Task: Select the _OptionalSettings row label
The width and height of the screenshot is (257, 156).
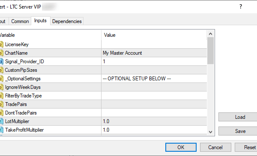Action: (x=23, y=79)
